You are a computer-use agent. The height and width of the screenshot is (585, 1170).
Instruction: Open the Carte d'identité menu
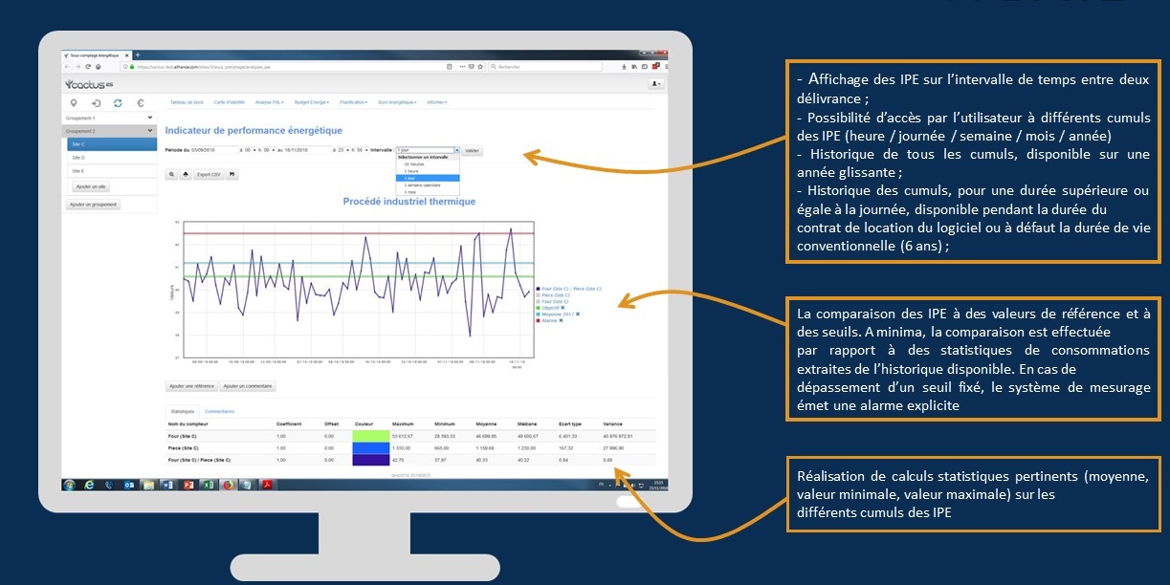pyautogui.click(x=229, y=102)
